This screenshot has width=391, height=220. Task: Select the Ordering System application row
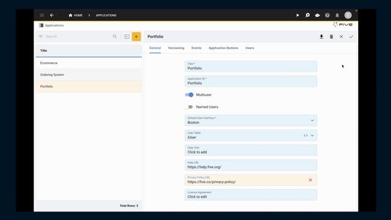pos(89,75)
